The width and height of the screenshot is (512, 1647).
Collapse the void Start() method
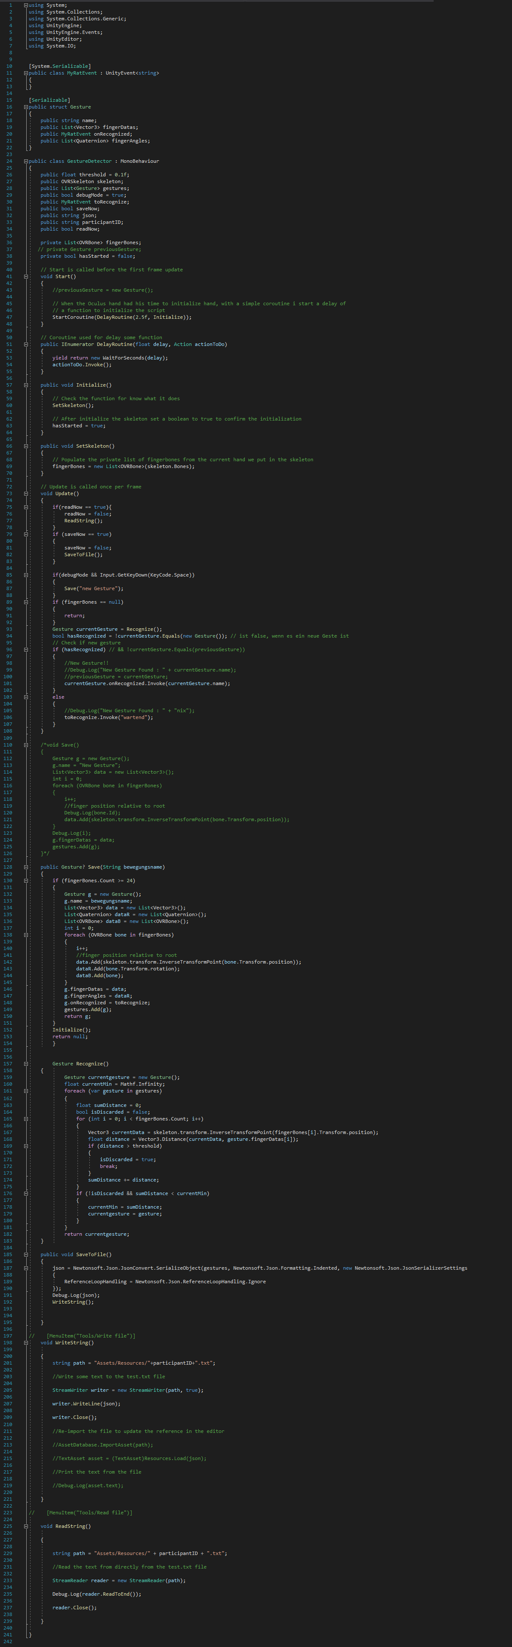click(26, 276)
